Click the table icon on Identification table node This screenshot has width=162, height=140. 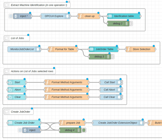110,16
